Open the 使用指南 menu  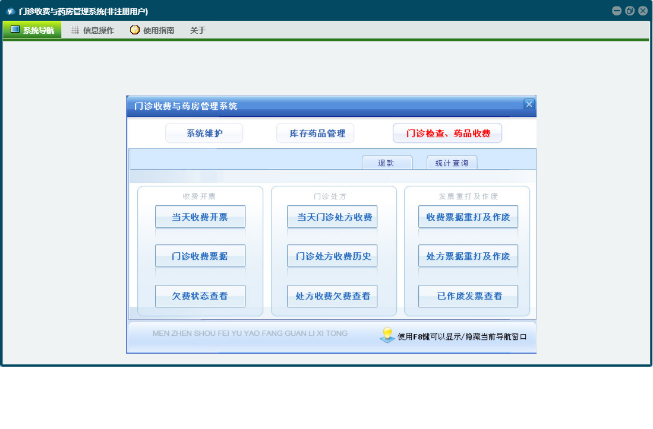(153, 30)
